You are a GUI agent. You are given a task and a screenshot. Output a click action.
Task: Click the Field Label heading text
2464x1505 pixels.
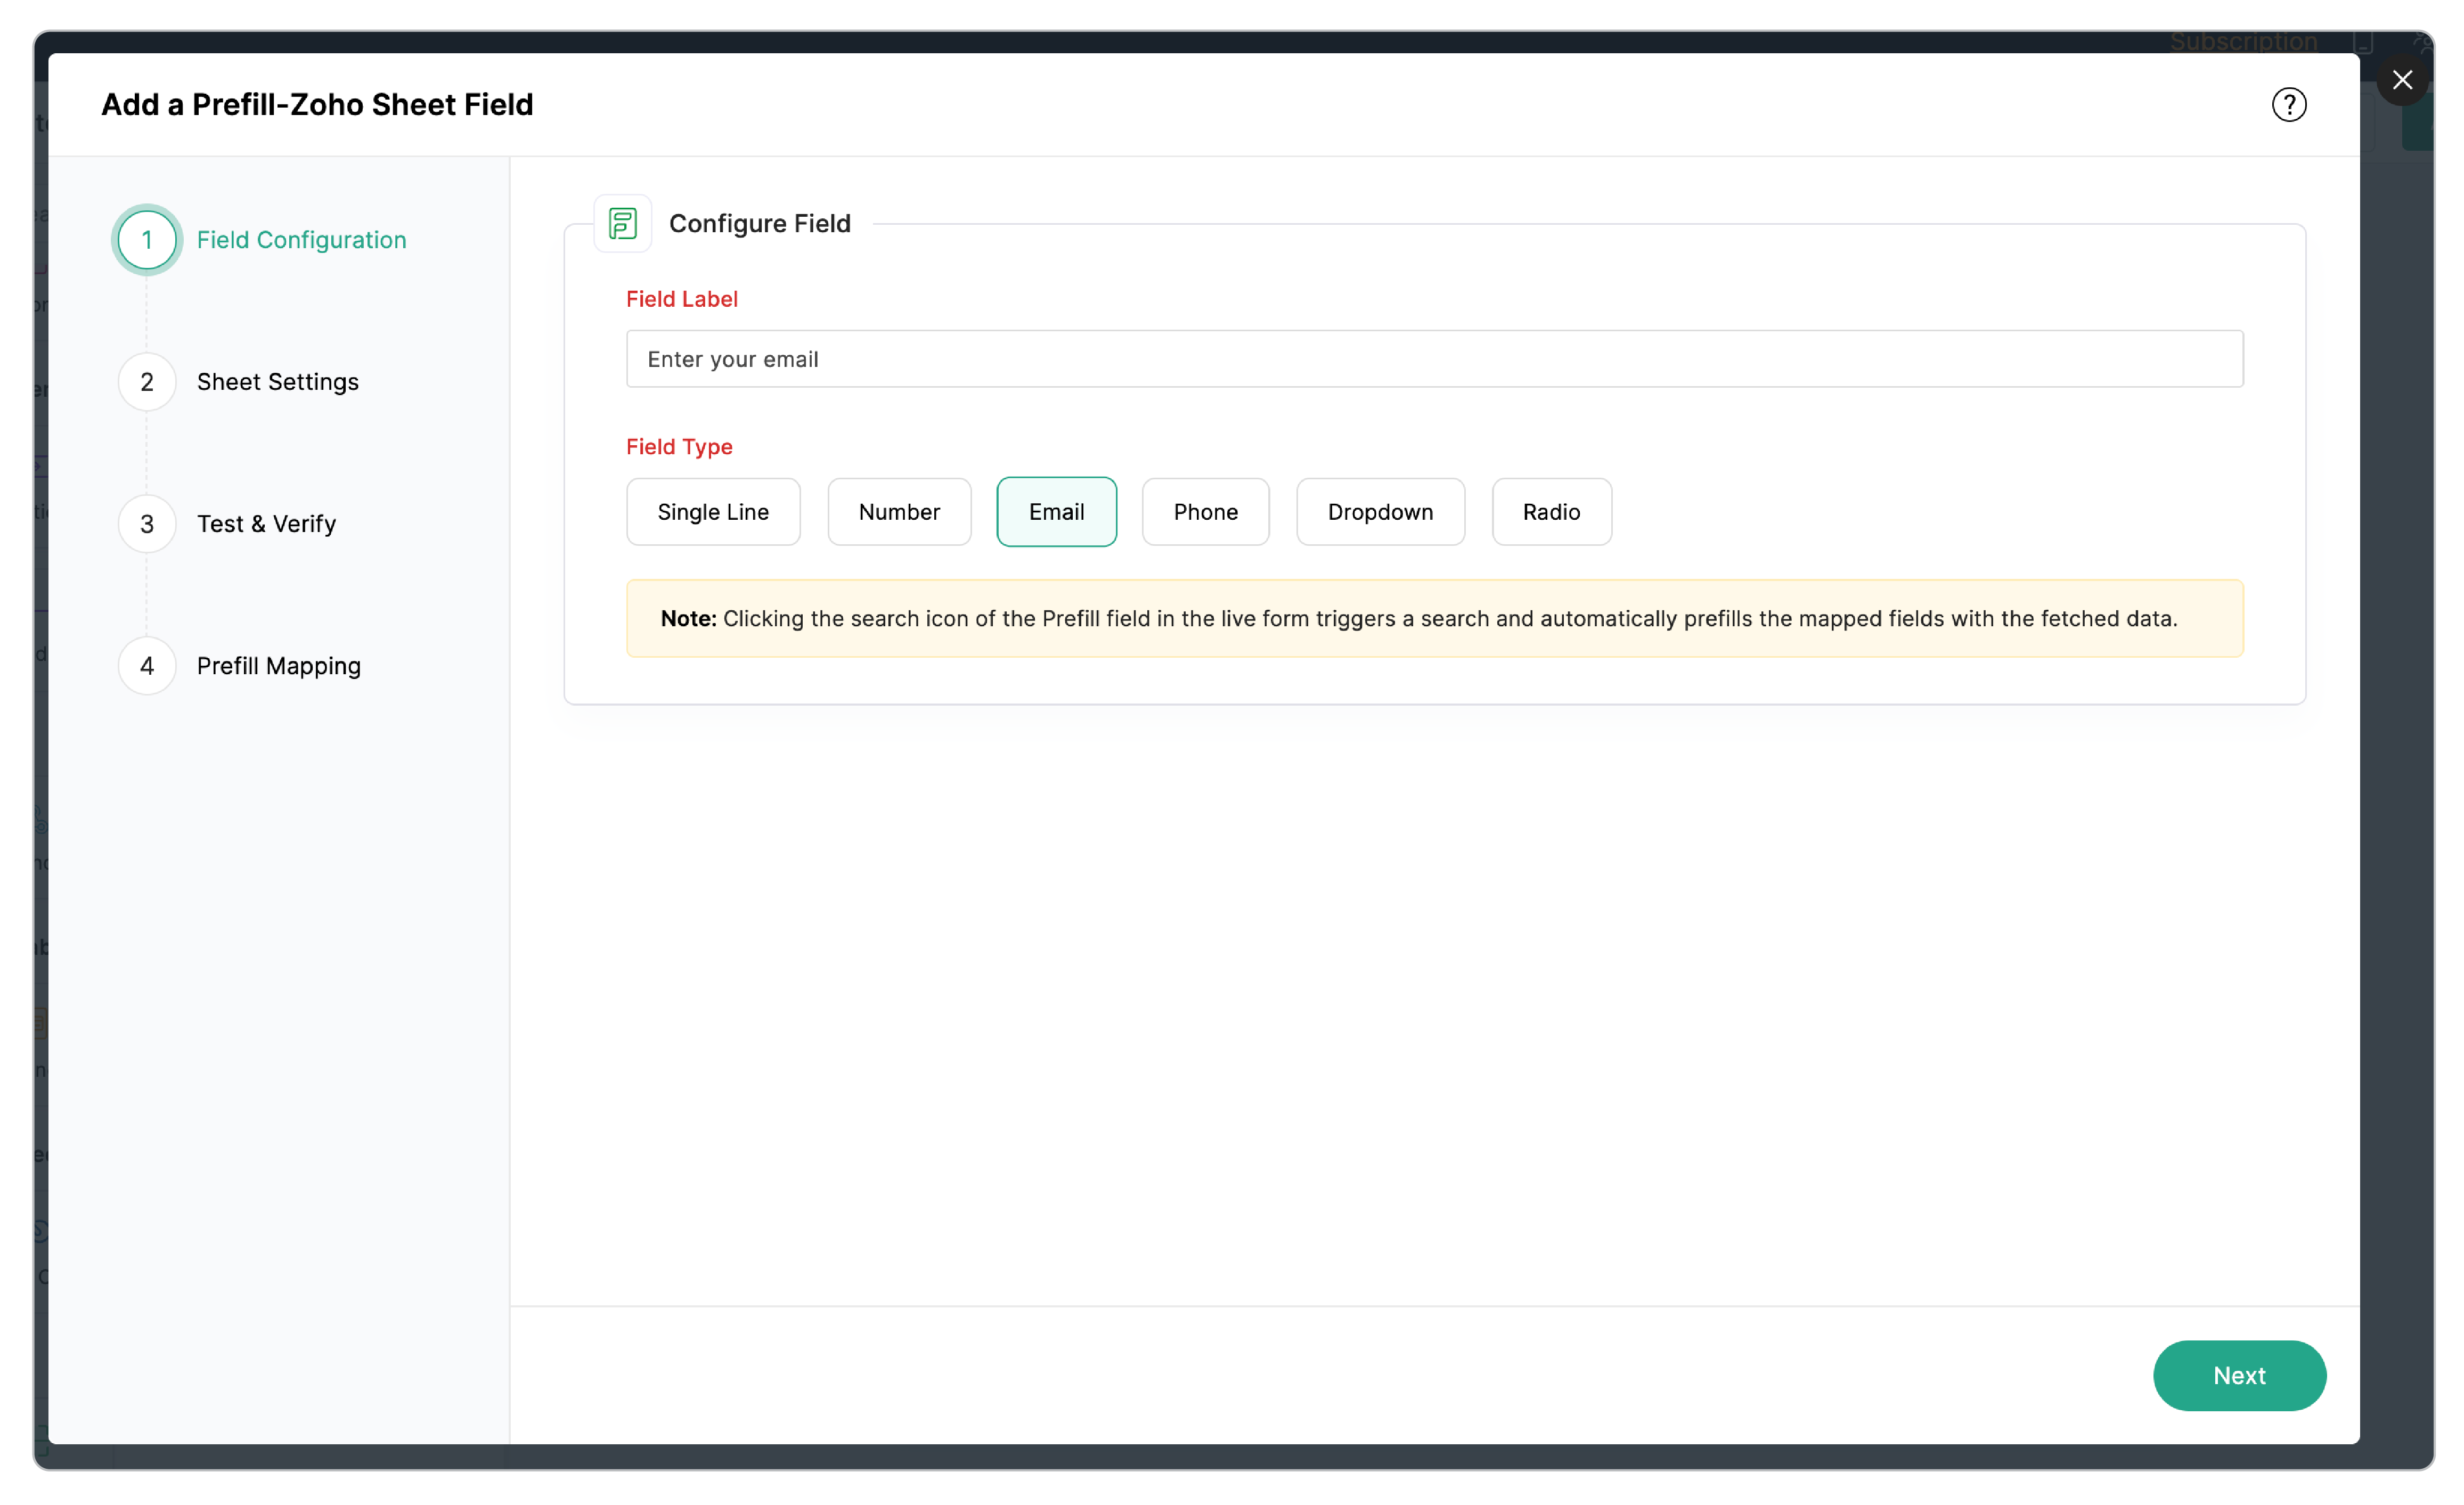pos(682,299)
